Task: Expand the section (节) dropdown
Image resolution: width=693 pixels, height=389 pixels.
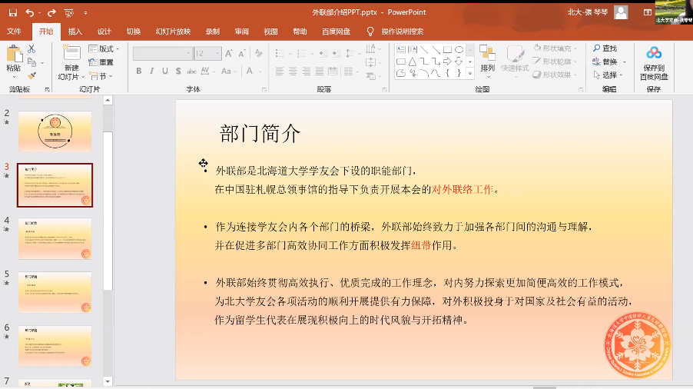Action: (x=101, y=76)
